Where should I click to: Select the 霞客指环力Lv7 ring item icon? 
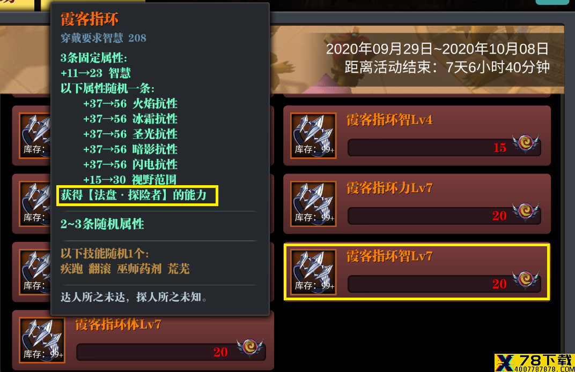coord(313,204)
